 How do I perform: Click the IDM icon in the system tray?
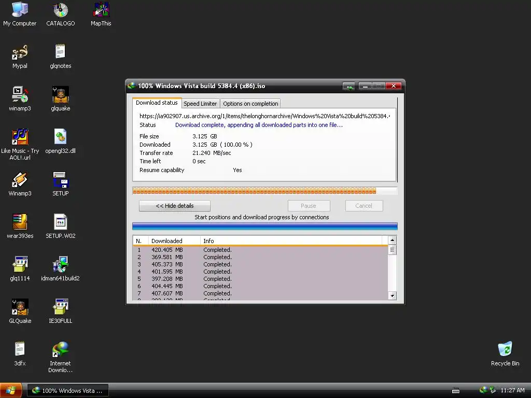tap(483, 390)
